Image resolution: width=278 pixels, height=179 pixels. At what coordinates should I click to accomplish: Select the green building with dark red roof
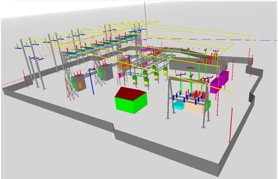[131, 100]
